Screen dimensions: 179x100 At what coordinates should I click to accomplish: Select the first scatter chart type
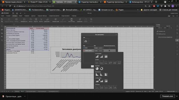click(97, 87)
